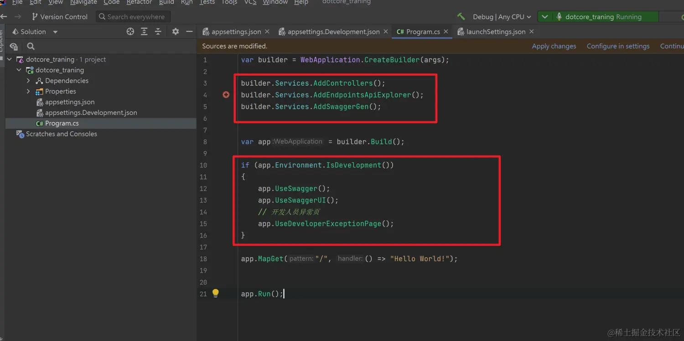Viewport: 684px width, 341px height.
Task: Close the appsettings.Development.json editor tab
Action: [x=386, y=31]
